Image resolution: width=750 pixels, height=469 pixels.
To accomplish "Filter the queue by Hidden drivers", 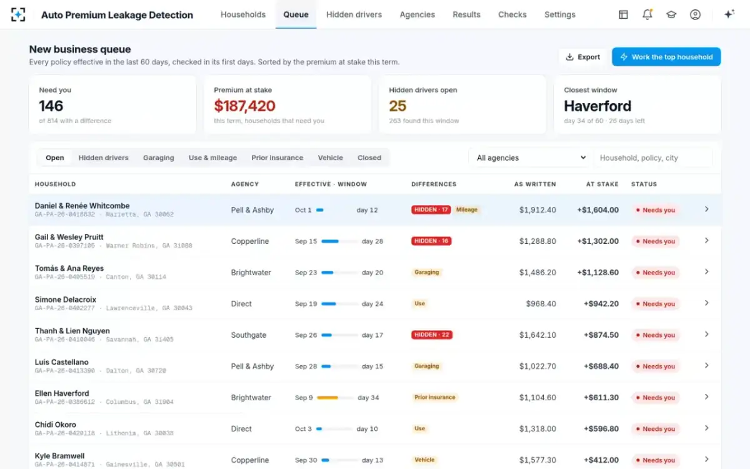I will (104, 158).
